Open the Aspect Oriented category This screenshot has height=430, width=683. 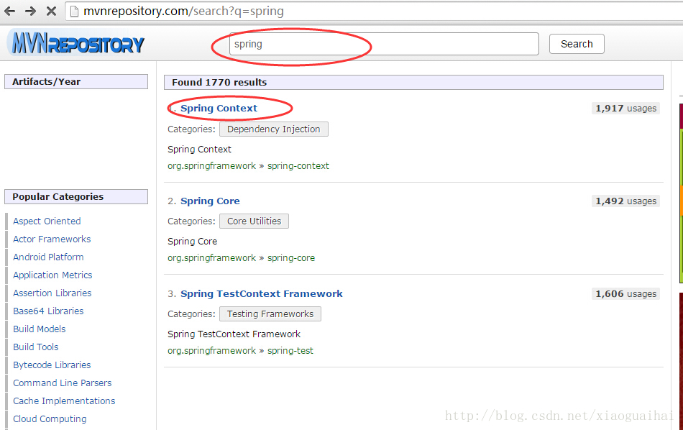click(47, 221)
